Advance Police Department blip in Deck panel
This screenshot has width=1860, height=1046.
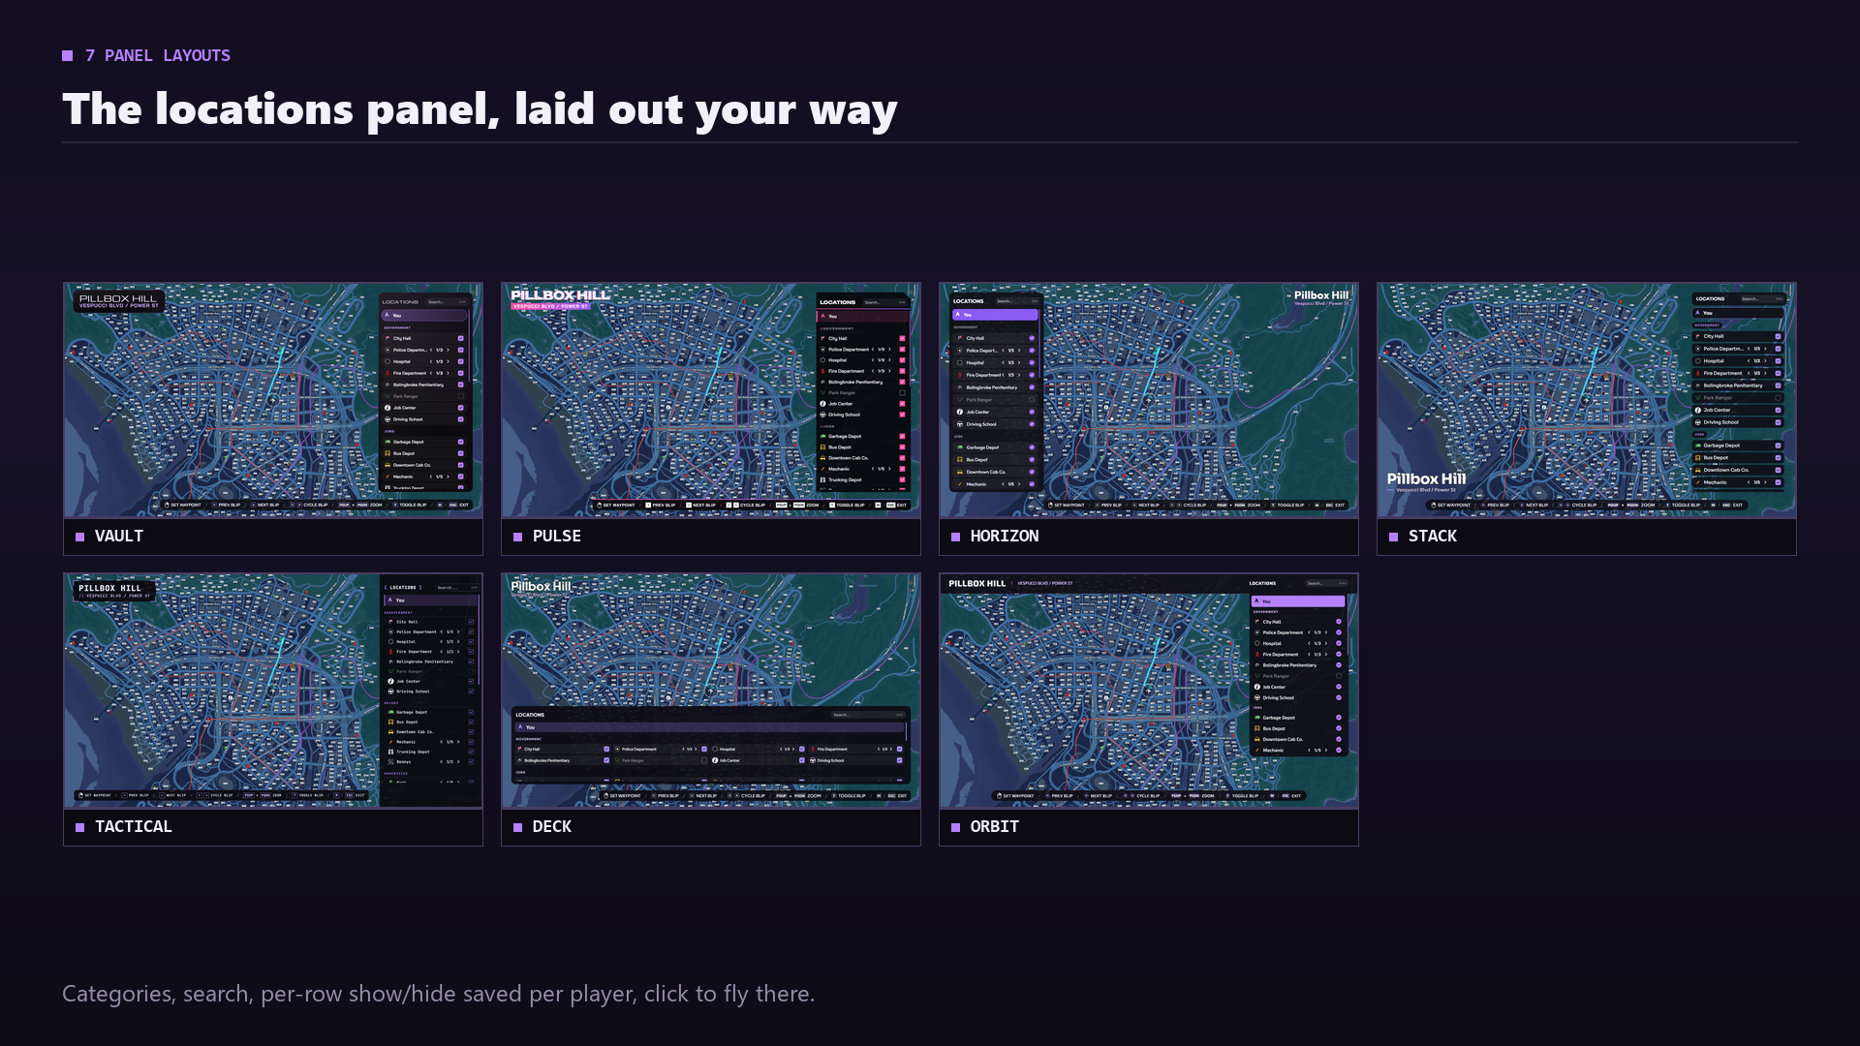(x=696, y=749)
